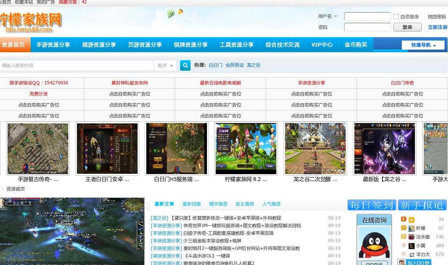The width and height of the screenshot is (448, 265).
Task: Click 小黄 user avatar in ranking
Action: 412,246
